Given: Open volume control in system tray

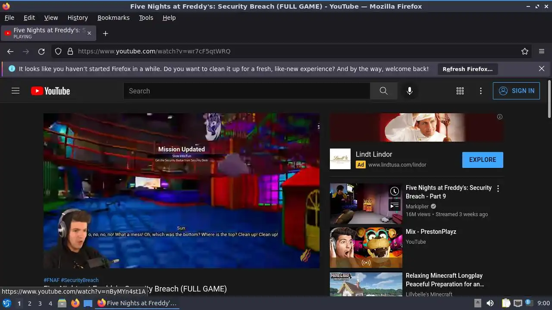Looking at the screenshot, I should 490,303.
